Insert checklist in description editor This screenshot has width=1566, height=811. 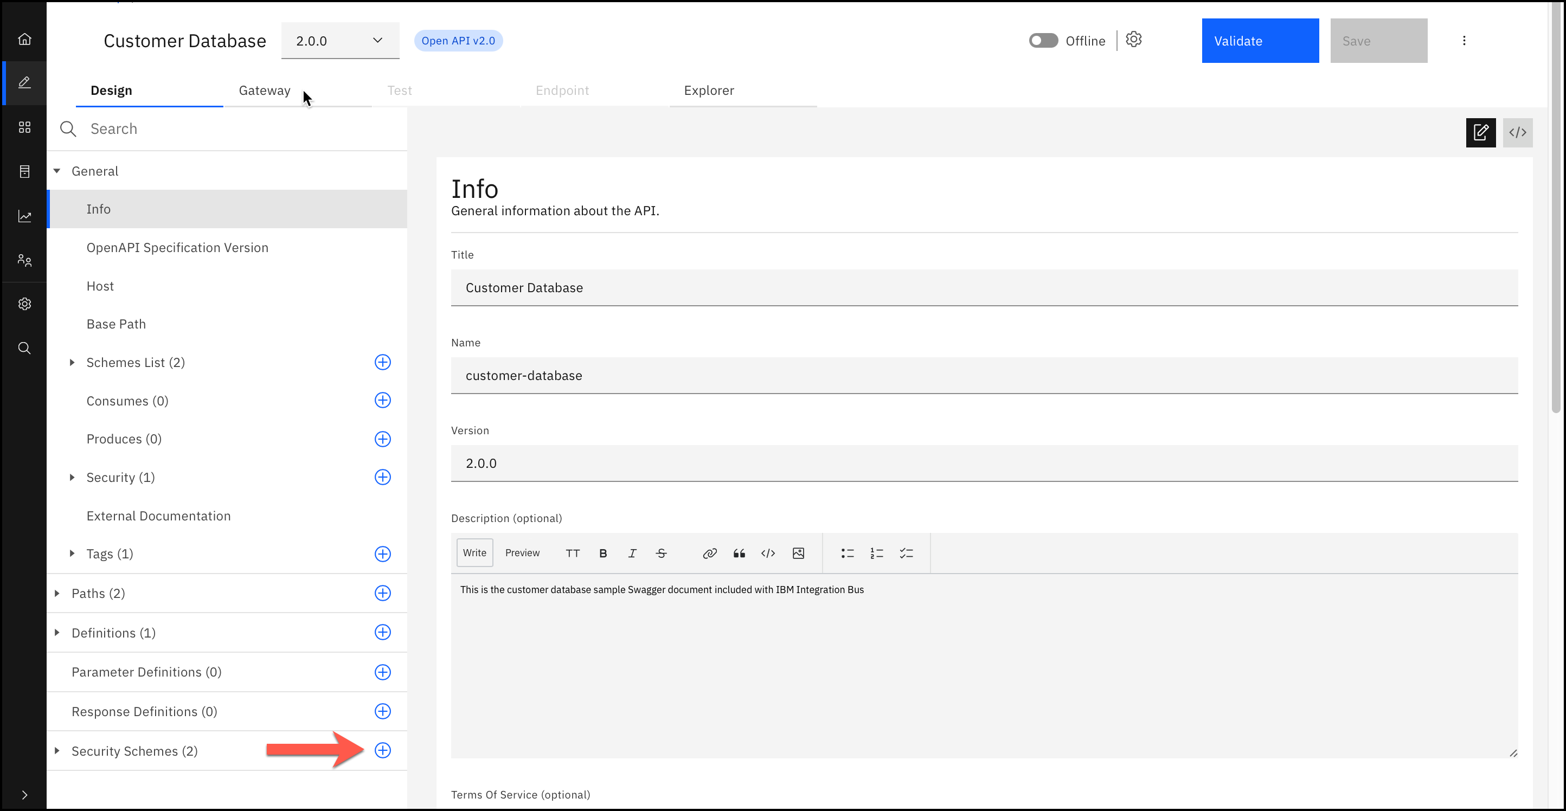906,553
